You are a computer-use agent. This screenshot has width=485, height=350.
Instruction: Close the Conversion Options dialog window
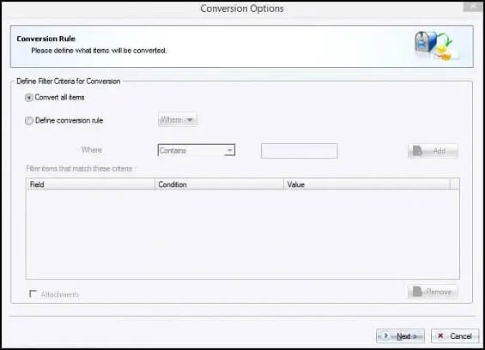pyautogui.click(x=472, y=7)
